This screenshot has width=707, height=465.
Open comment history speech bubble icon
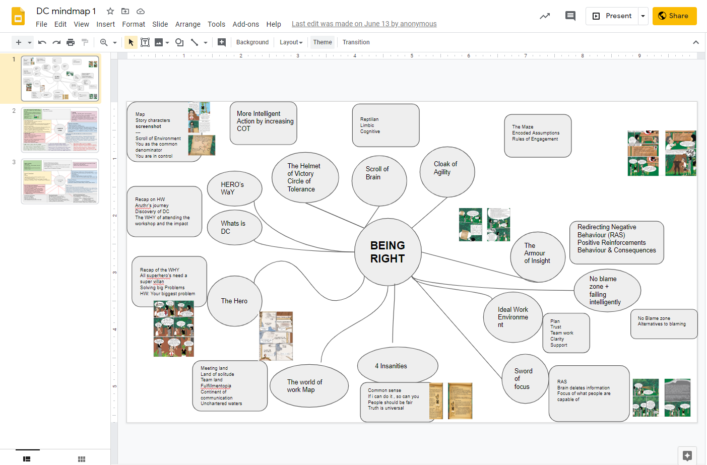pyautogui.click(x=570, y=16)
